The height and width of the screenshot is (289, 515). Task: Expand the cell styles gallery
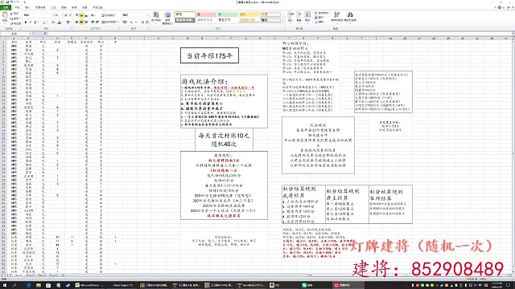point(282,22)
